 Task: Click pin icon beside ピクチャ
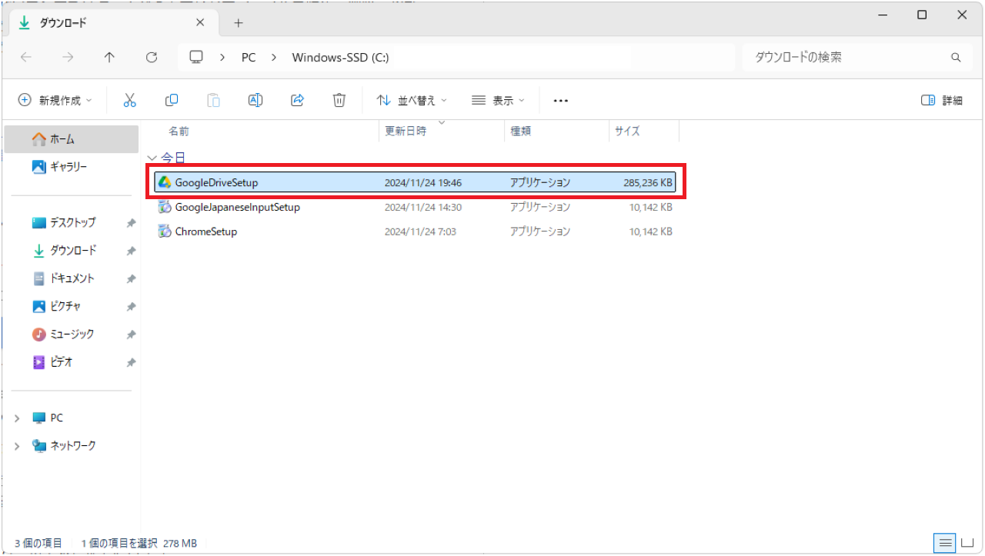click(x=131, y=306)
